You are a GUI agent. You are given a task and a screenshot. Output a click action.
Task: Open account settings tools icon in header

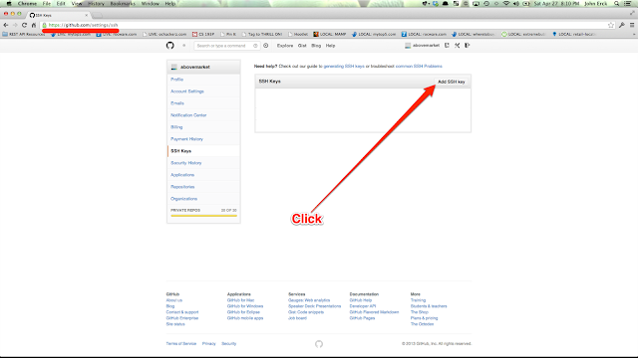click(x=457, y=46)
